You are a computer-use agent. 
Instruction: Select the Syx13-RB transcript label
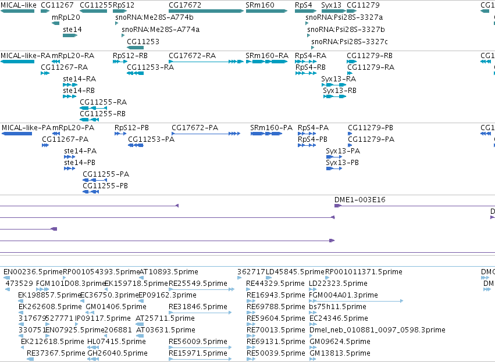pos(340,91)
